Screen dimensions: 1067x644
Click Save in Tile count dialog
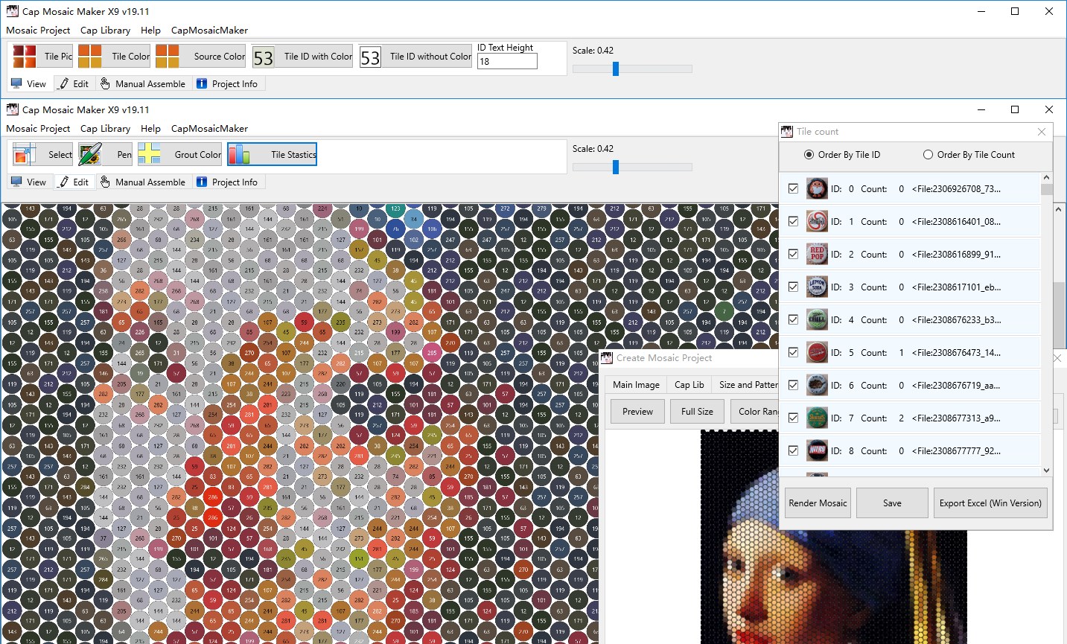click(892, 503)
